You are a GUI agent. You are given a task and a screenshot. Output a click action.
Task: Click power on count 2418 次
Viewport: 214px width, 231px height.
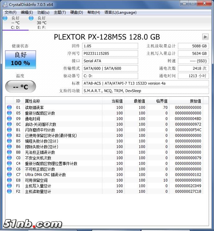coord(193,68)
